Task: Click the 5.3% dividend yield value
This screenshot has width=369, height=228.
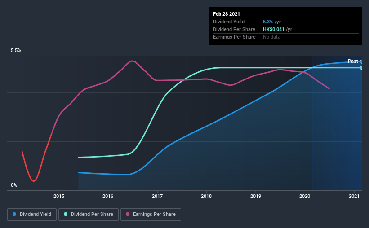Action: (268, 22)
